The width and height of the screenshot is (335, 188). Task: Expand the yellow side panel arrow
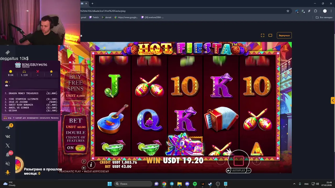[x=333, y=100]
